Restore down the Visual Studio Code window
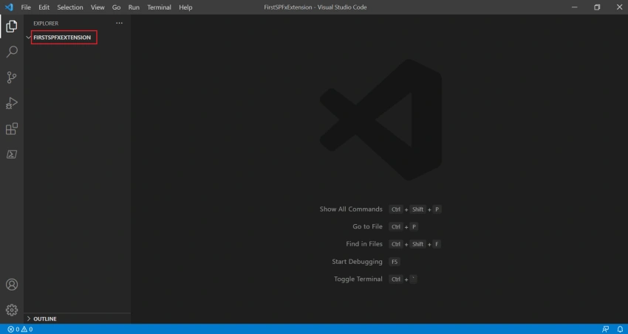Image resolution: width=628 pixels, height=334 pixels. (x=597, y=7)
